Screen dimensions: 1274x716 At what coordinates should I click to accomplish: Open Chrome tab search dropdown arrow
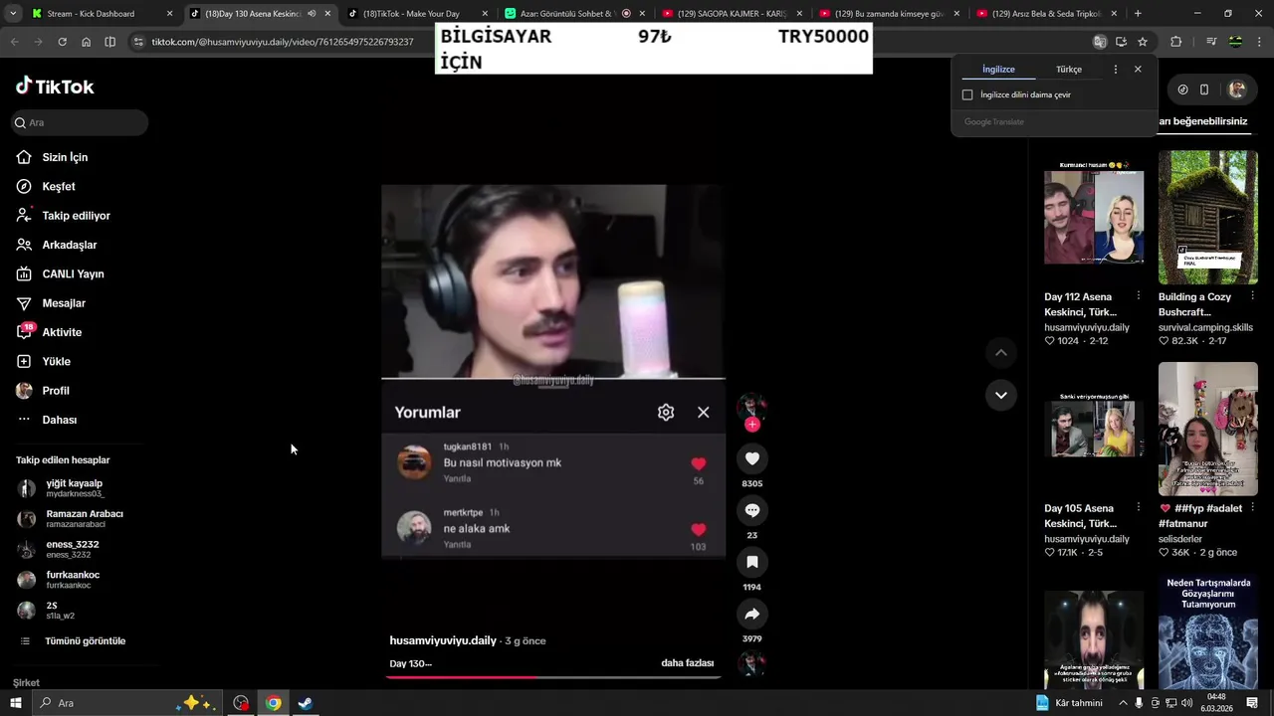click(x=13, y=14)
